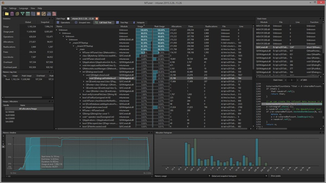Open the filter funnel toolbar icon

[23, 14]
